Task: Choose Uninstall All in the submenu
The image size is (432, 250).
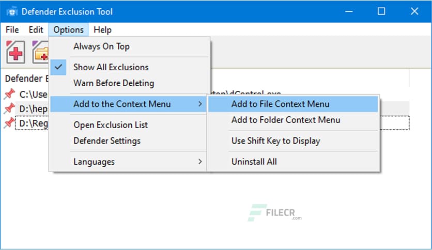Action: tap(293, 162)
